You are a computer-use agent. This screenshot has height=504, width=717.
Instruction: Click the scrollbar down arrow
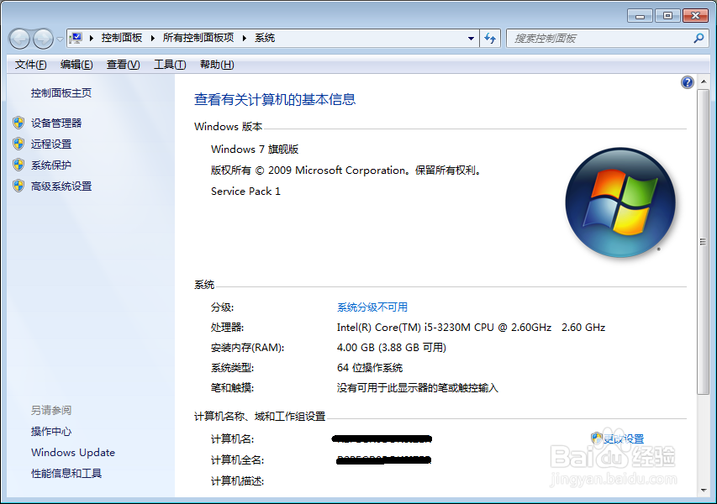coord(704,491)
